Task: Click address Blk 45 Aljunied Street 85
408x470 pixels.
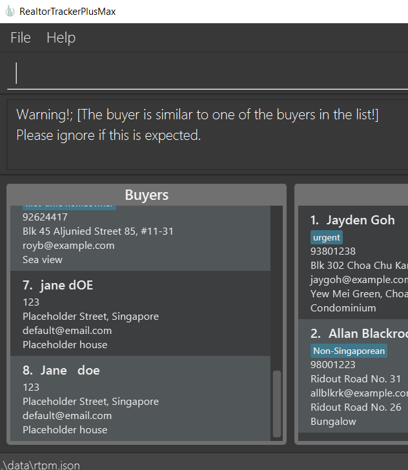Action: [98, 231]
